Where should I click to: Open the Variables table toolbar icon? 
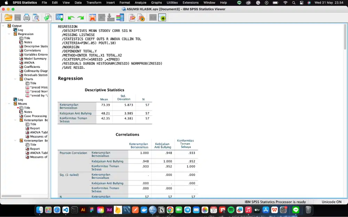(120, 17)
